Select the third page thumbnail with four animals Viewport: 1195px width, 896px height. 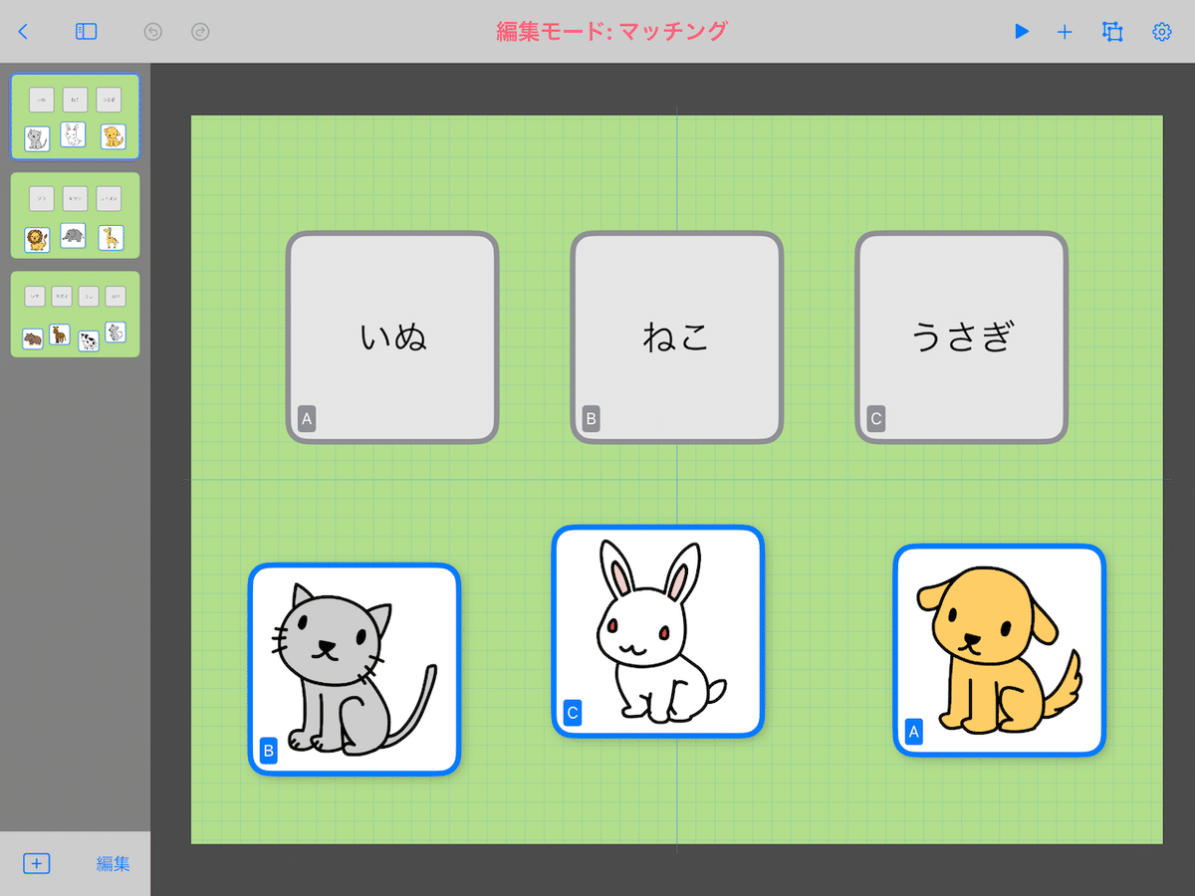76,314
